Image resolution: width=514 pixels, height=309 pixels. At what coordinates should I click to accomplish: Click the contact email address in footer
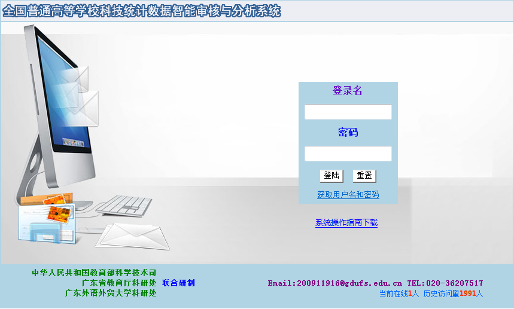334,283
